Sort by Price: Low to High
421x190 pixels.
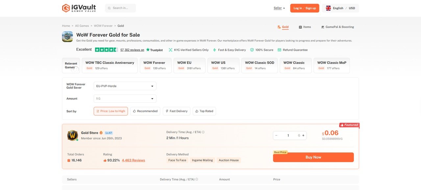tap(111, 111)
